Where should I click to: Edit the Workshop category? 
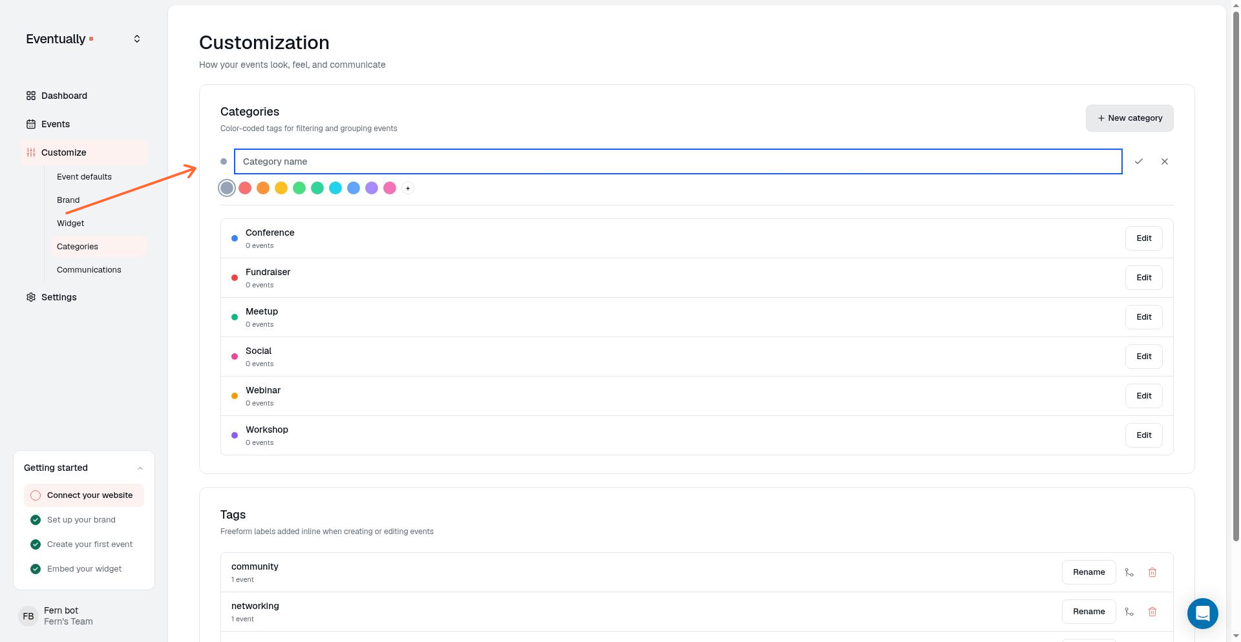(x=1143, y=435)
